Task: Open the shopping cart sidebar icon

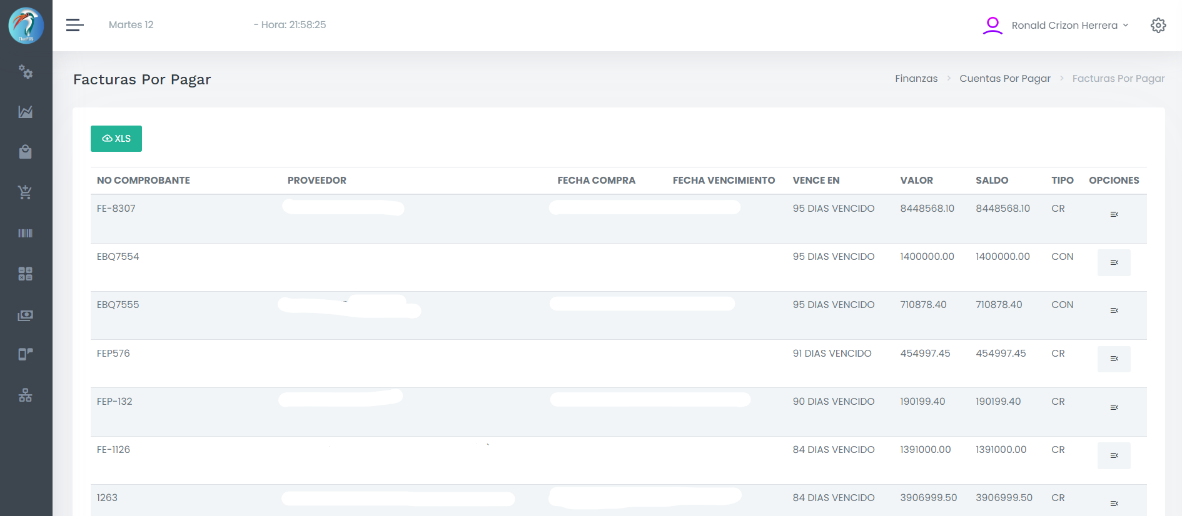Action: [26, 192]
